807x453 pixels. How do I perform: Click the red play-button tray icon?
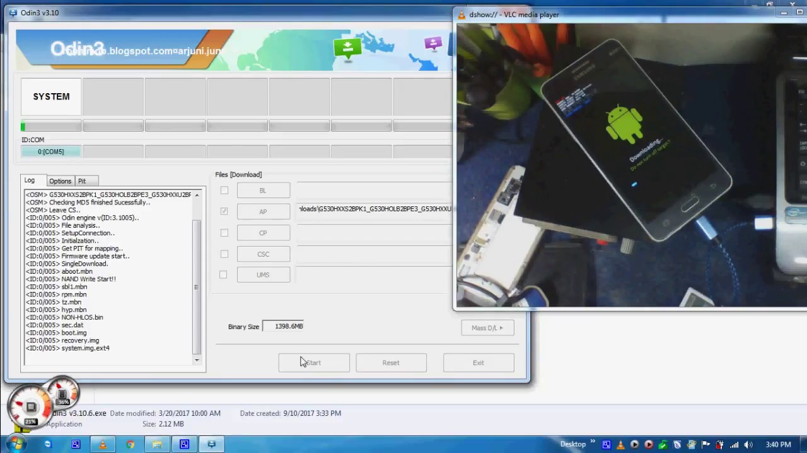[x=649, y=444]
